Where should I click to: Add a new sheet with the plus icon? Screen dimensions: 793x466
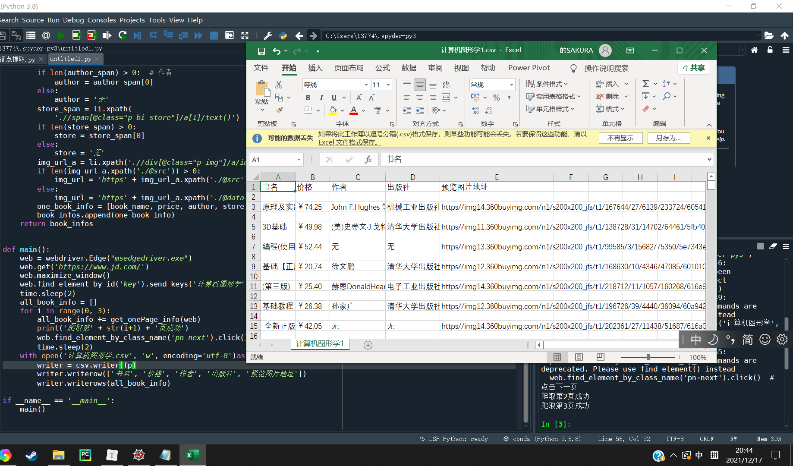[x=368, y=345]
